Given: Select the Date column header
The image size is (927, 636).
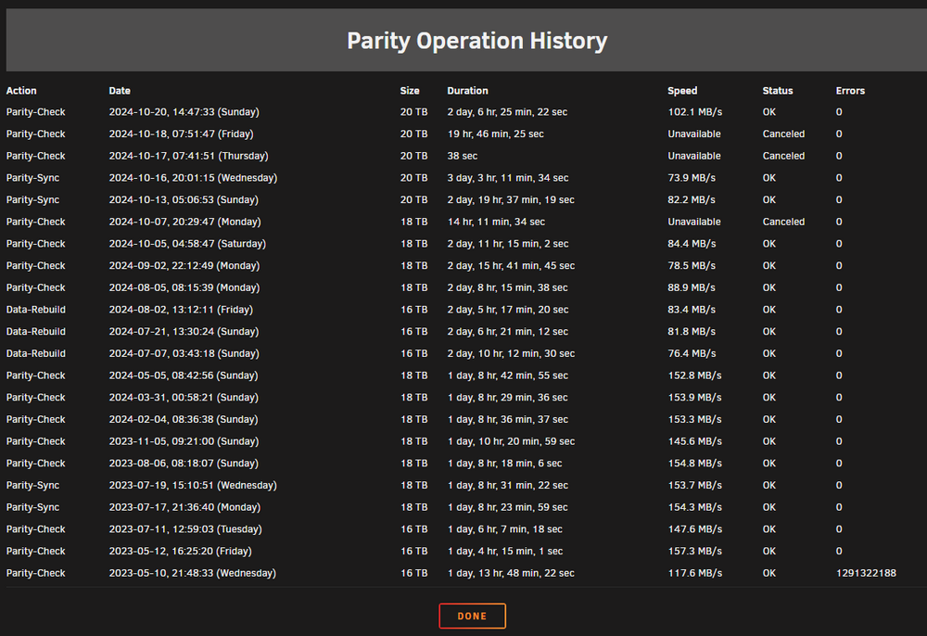Looking at the screenshot, I should coord(120,91).
